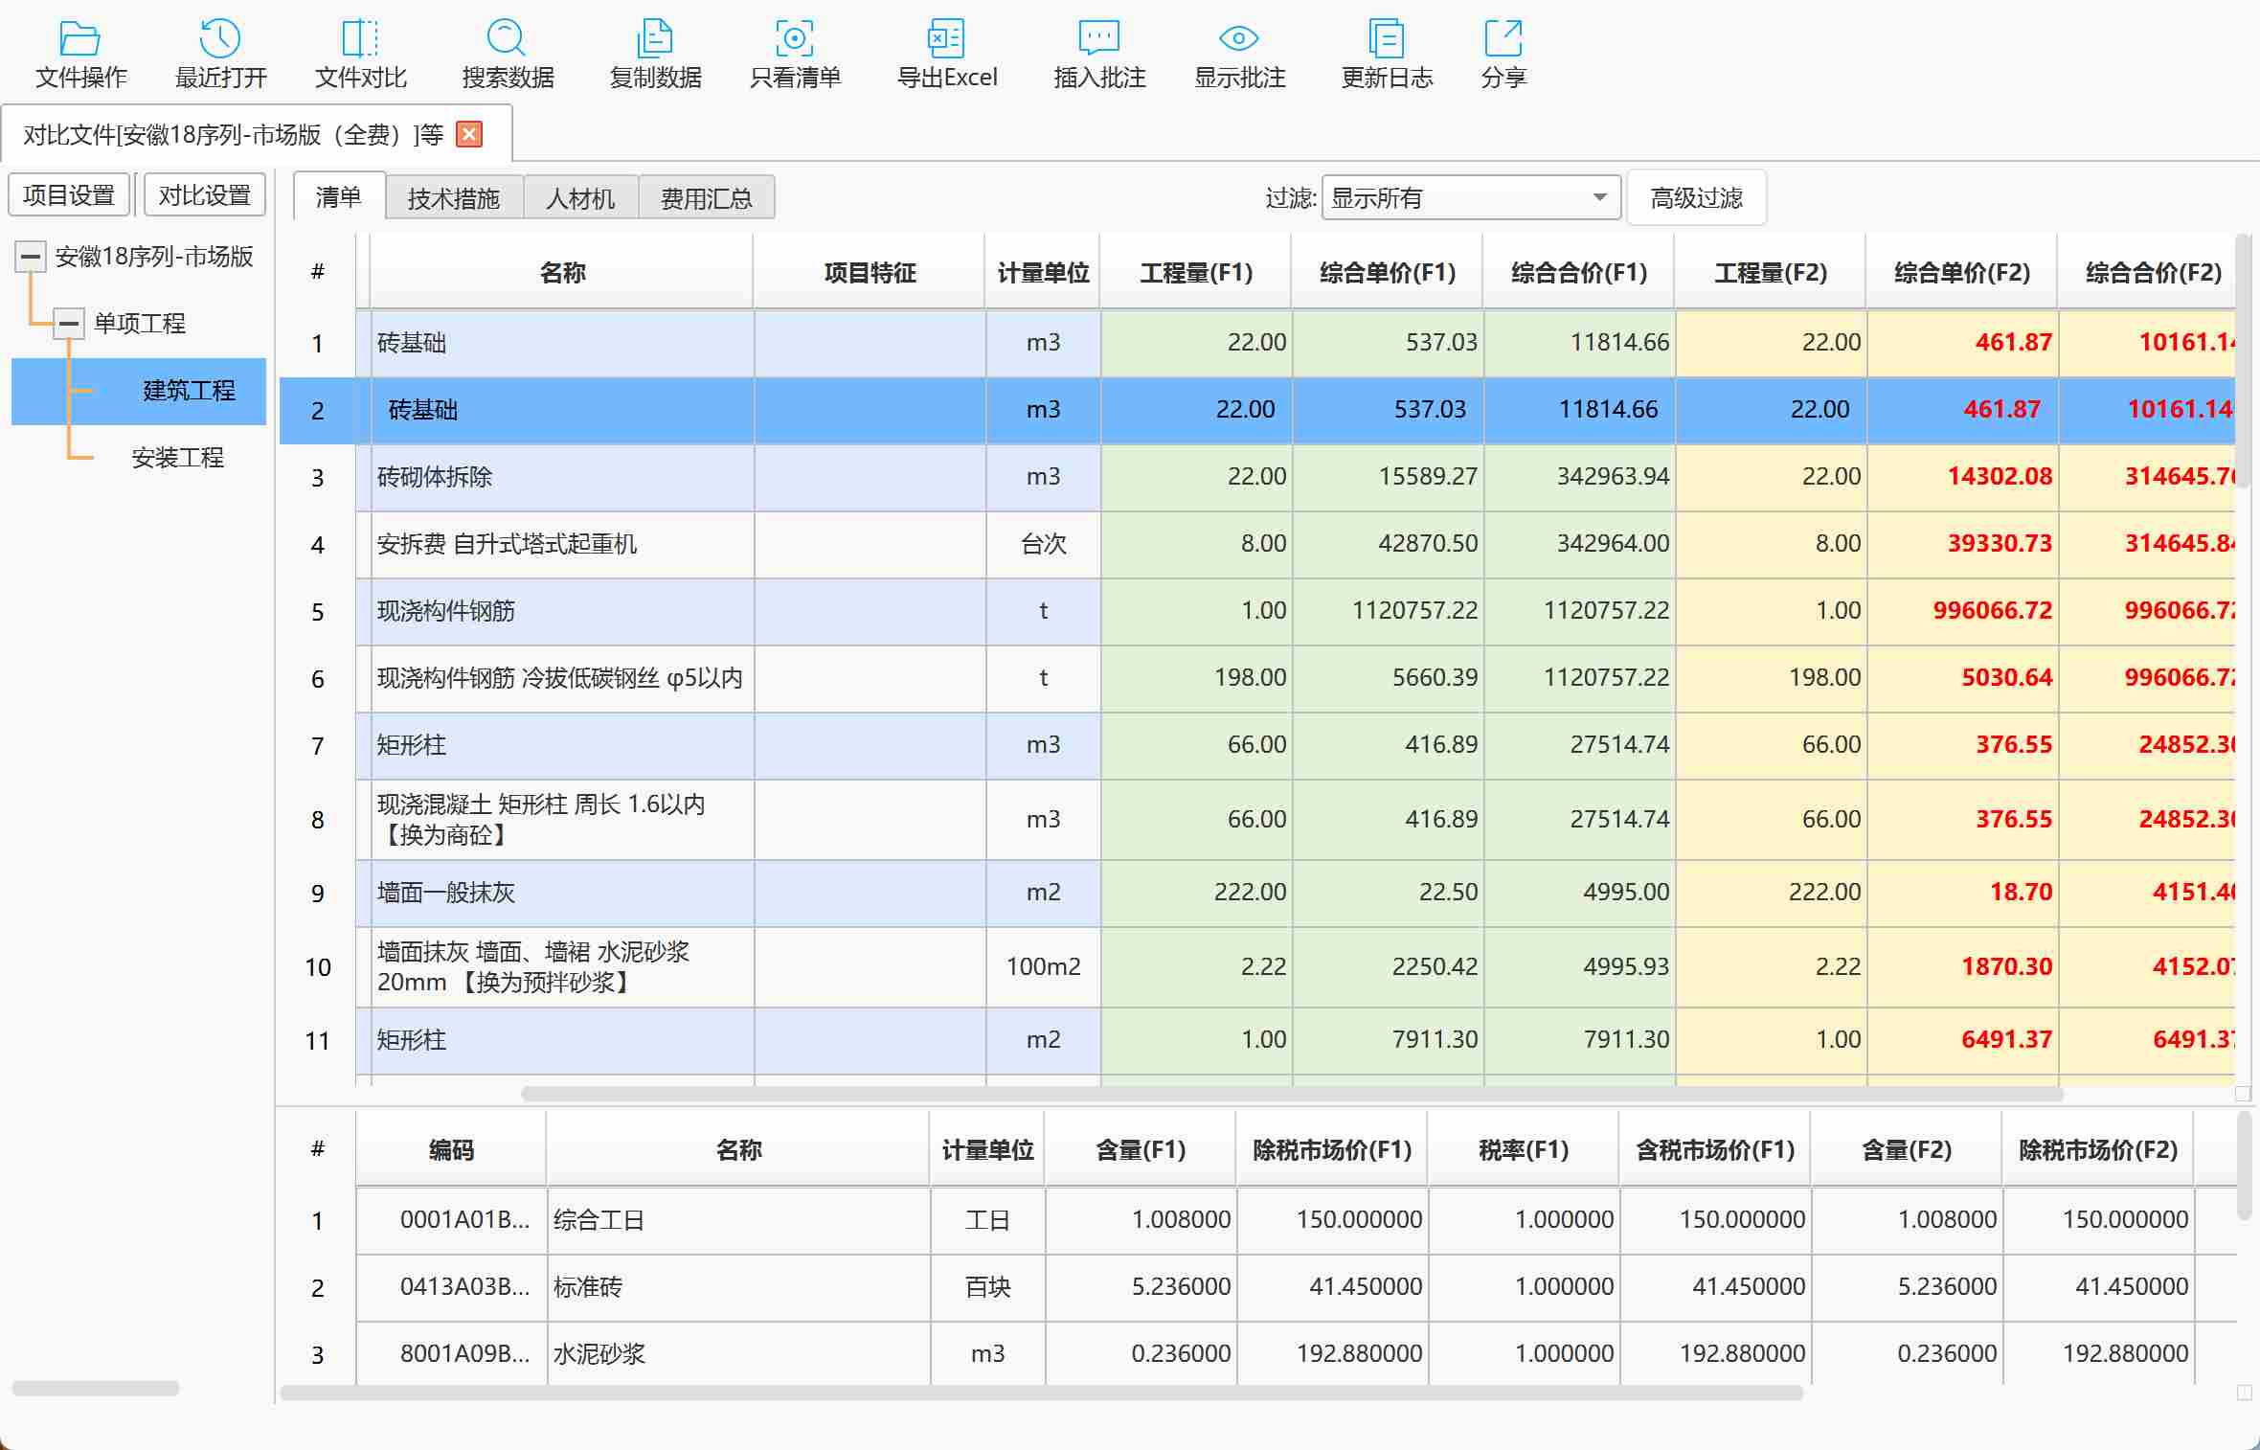Click the 项目特征 column header
Image resolution: width=2260 pixels, height=1450 pixels.
(870, 273)
